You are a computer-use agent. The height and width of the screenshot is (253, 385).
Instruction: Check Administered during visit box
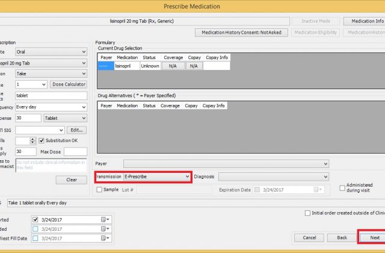click(x=343, y=187)
